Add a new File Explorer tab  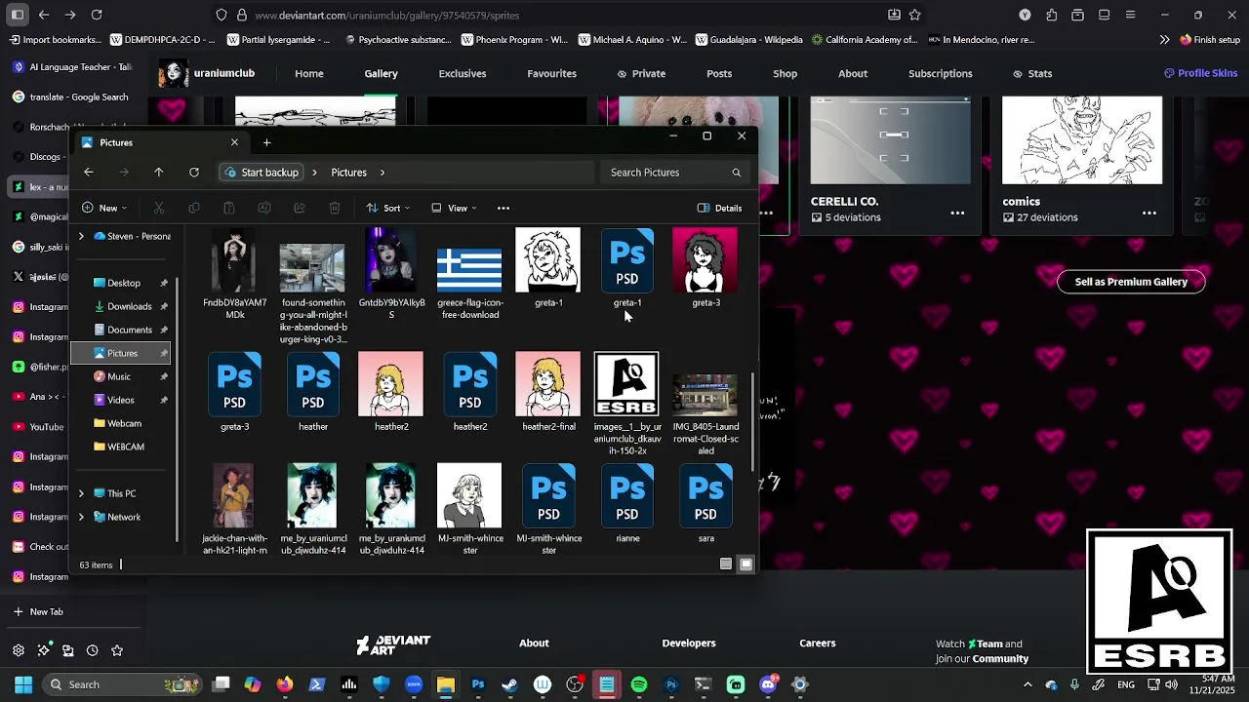pos(266,142)
